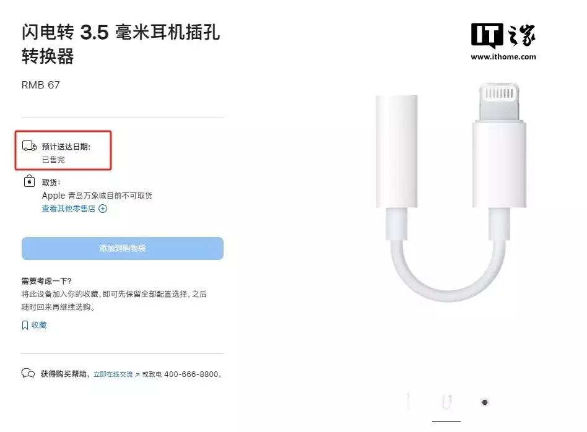Click the external arrow after 立即在线交流
The height and width of the screenshot is (432, 587).
click(x=137, y=374)
